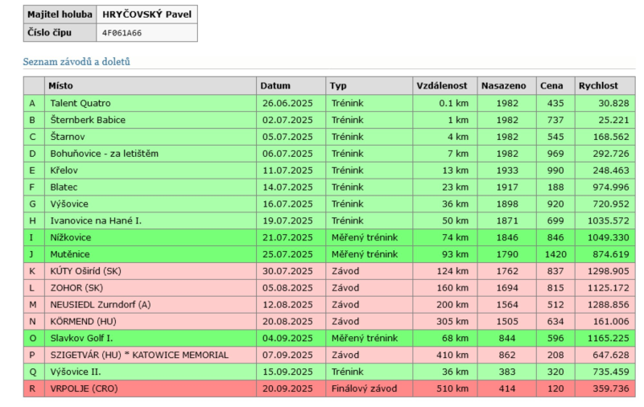
Task: Click the Typ column header
Action: pyautogui.click(x=338, y=85)
